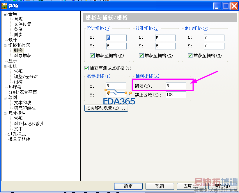Cancel with the 取消 button
Image resolution: width=239 pixels, height=193 pixels.
coord(160,186)
